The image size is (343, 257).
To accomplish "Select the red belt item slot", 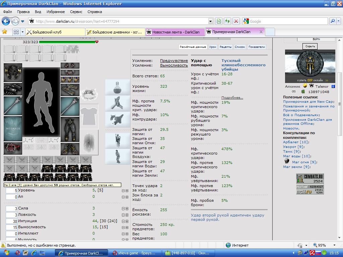I will [13, 148].
